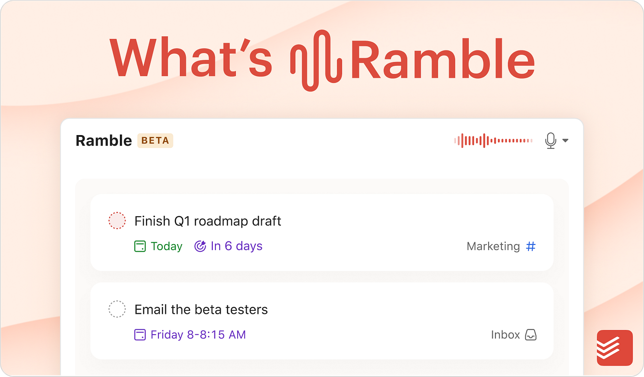This screenshot has width=644, height=377.
Task: Click the Inbox label
Action: point(506,335)
